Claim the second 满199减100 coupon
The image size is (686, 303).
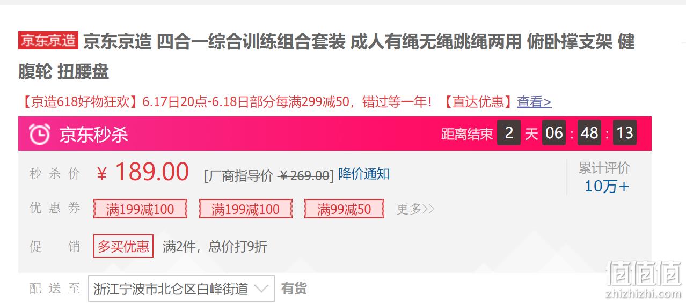[246, 209]
